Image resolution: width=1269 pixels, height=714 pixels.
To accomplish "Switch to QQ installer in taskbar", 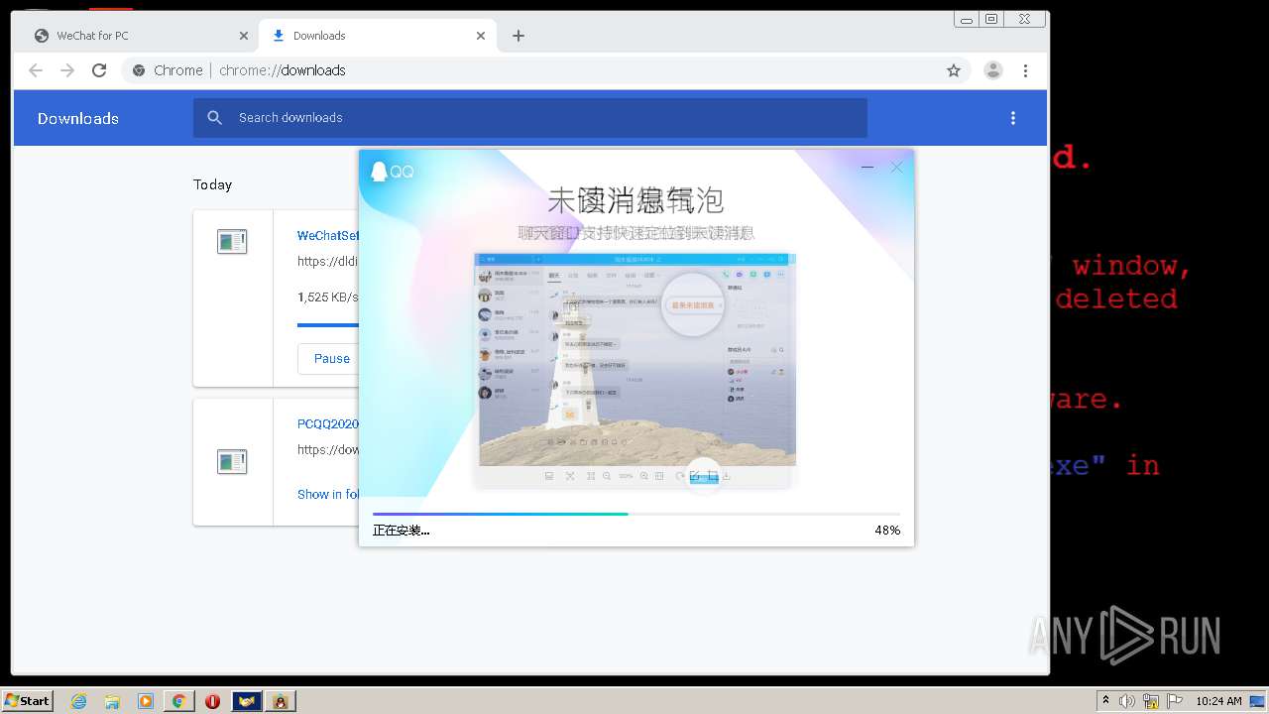I will [x=281, y=701].
